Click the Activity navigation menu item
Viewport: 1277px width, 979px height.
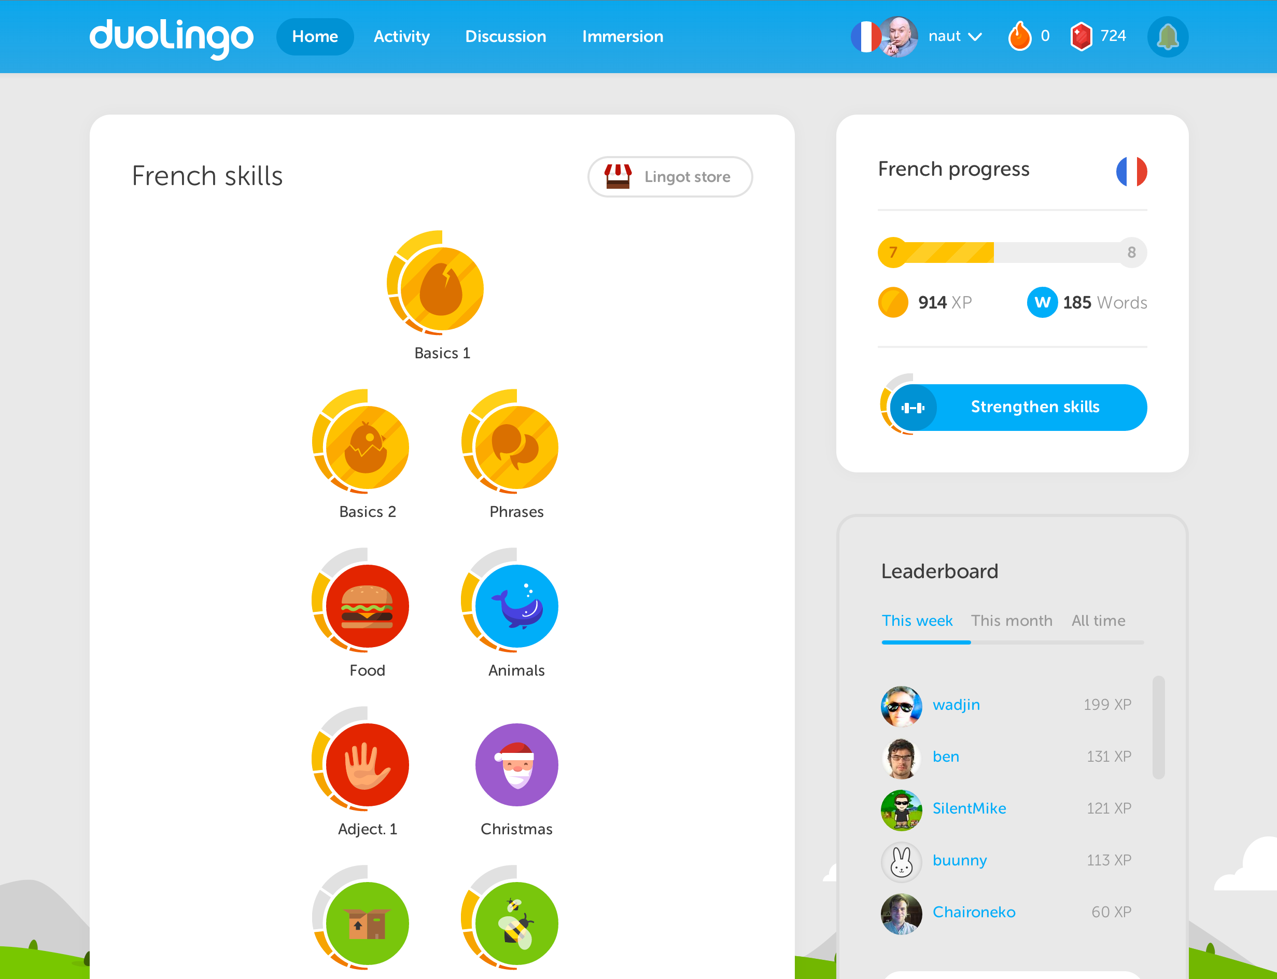(x=400, y=36)
